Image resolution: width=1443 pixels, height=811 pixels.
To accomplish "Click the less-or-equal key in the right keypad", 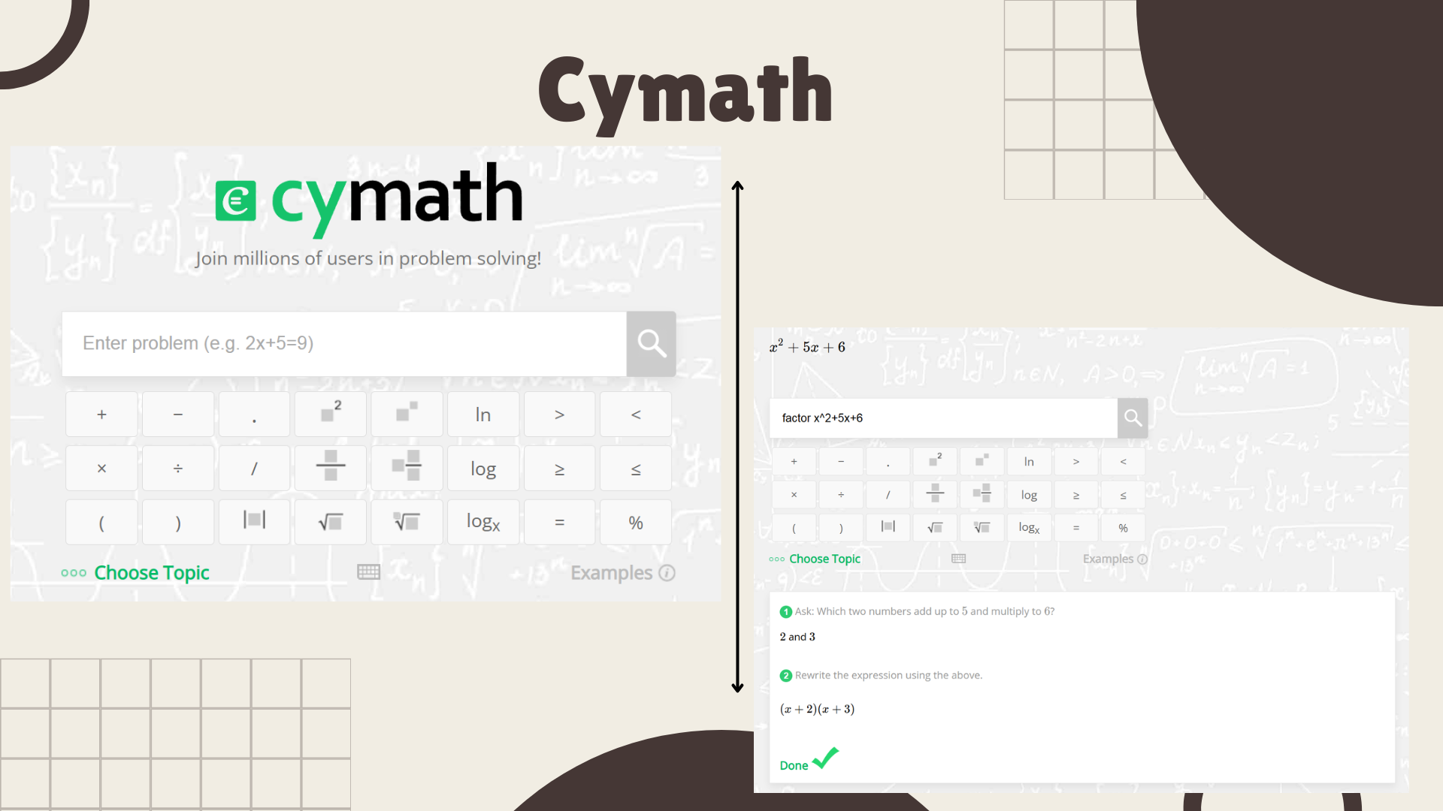I will pyautogui.click(x=1123, y=495).
